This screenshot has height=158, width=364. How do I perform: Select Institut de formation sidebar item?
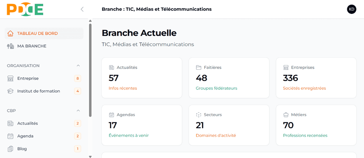[39, 91]
